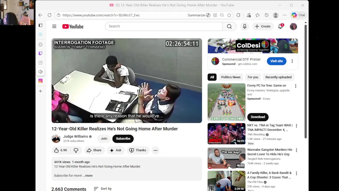The width and height of the screenshot is (339, 191).
Task: Open browser settings and more ellipsis
Action: click(285, 15)
